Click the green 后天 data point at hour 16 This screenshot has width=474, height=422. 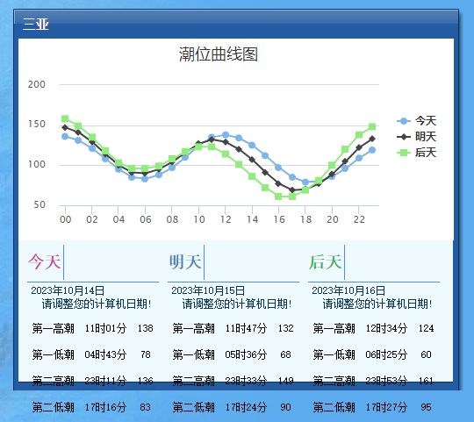pyautogui.click(x=278, y=197)
